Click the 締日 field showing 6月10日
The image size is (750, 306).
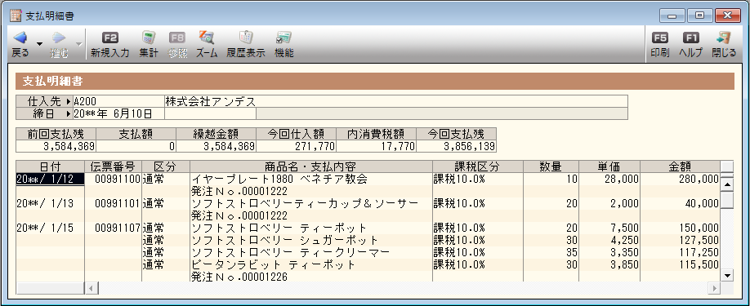pos(118,113)
